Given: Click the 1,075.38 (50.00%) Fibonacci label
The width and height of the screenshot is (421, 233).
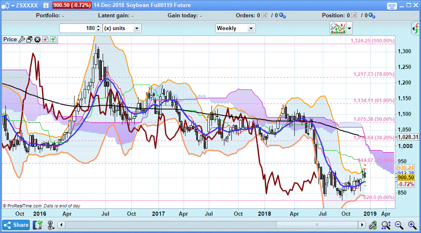Looking at the screenshot, I should coord(374,119).
